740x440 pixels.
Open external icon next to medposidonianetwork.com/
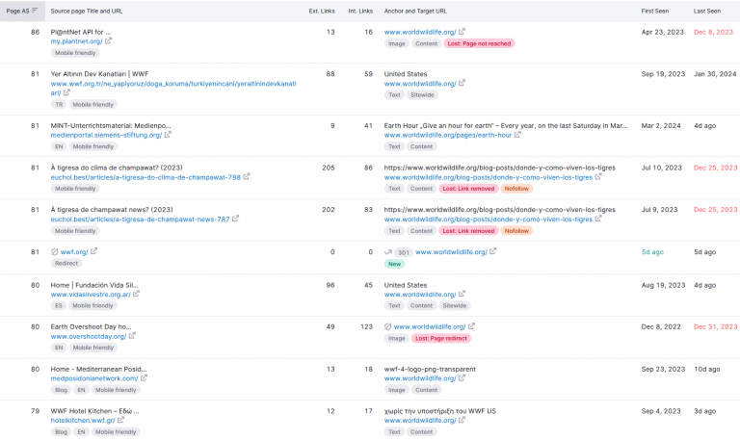click(144, 378)
